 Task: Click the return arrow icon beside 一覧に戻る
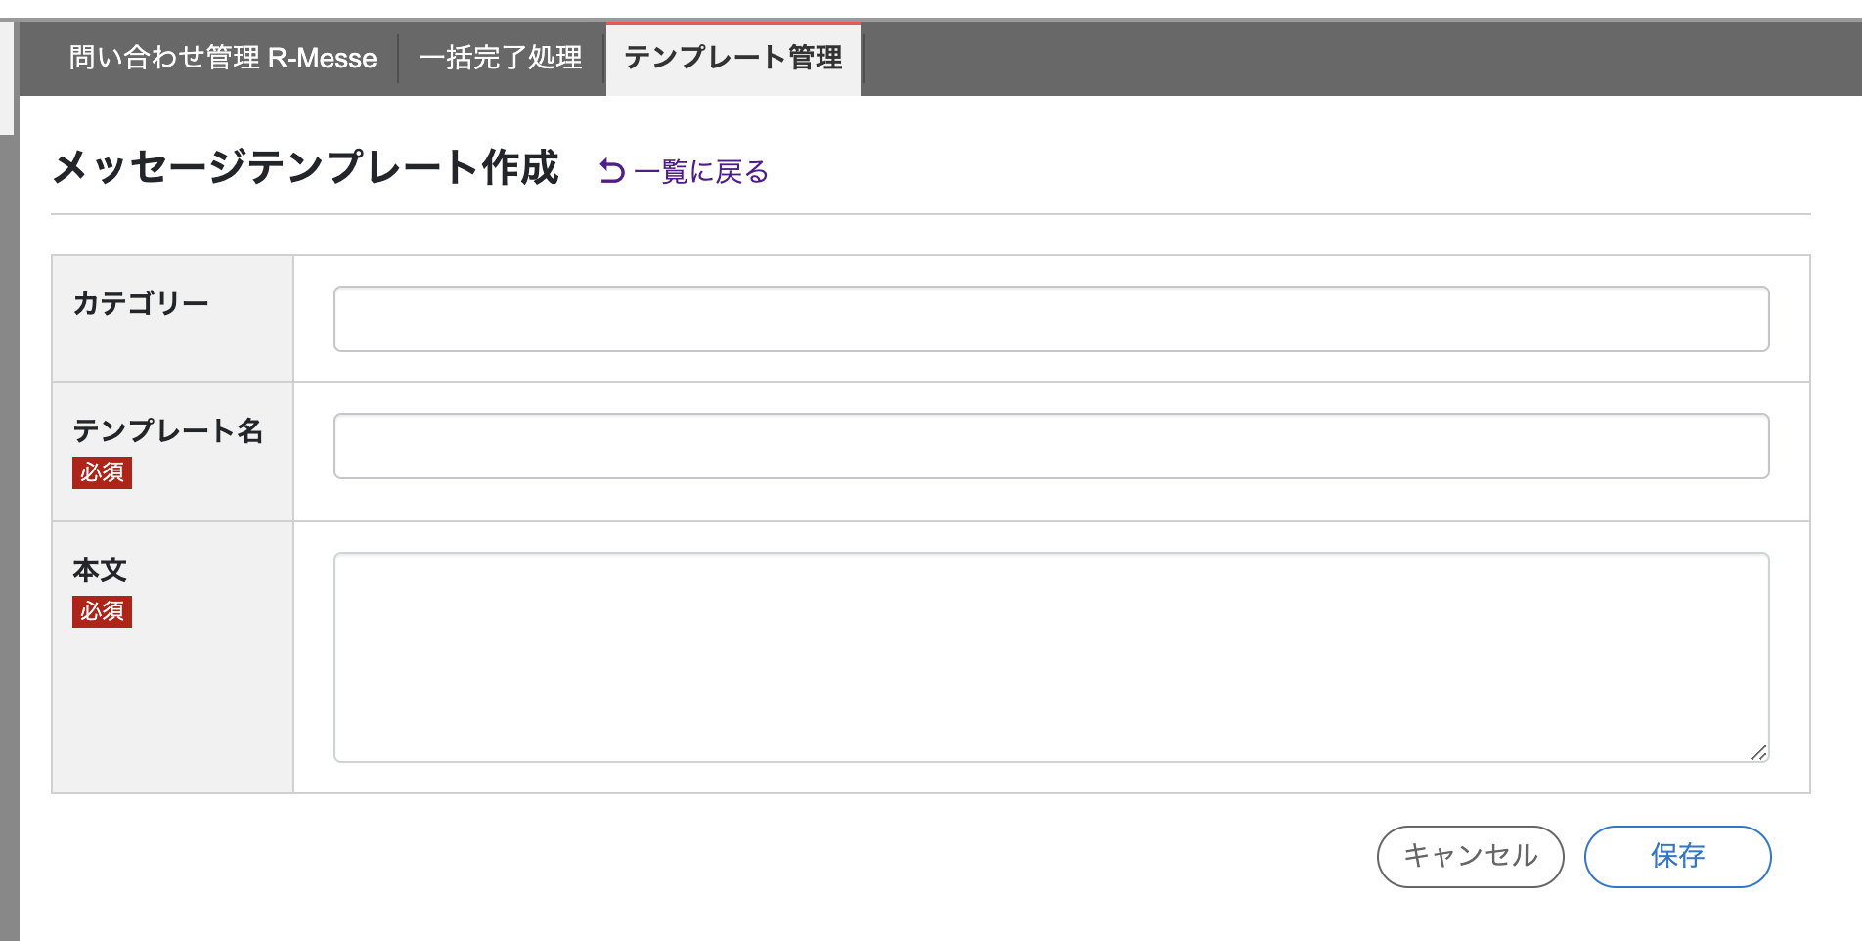612,171
